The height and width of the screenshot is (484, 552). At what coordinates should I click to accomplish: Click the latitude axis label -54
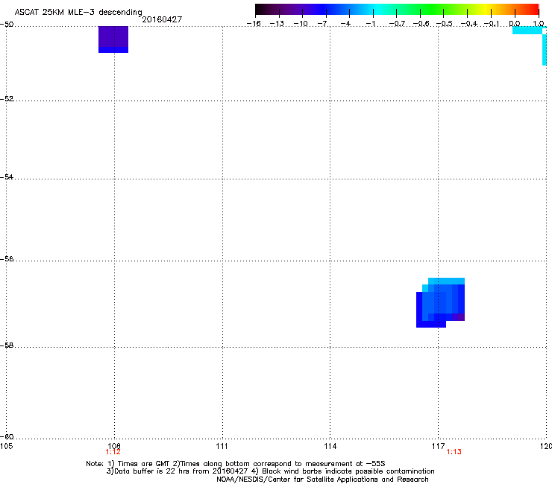pyautogui.click(x=7, y=176)
